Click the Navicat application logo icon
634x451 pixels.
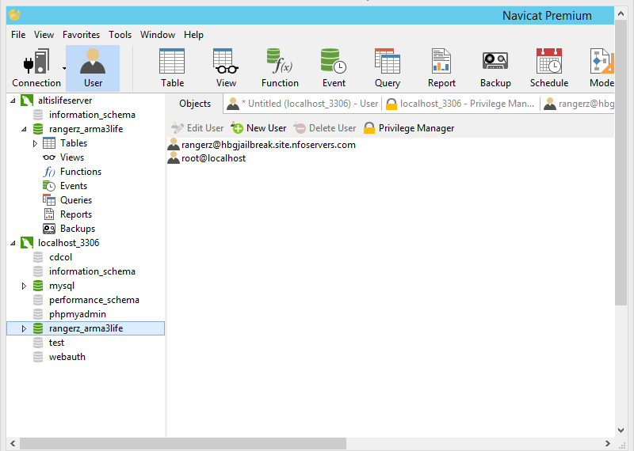pos(14,15)
